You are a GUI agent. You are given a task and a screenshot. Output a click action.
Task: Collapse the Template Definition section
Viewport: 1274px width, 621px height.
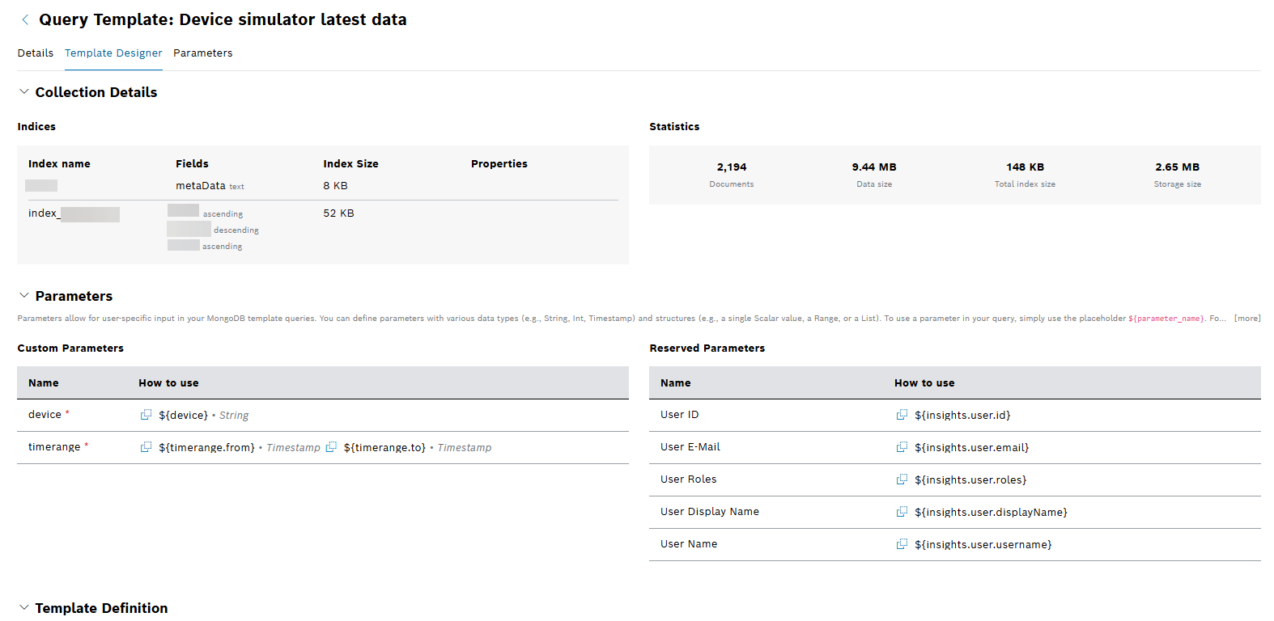tap(24, 608)
